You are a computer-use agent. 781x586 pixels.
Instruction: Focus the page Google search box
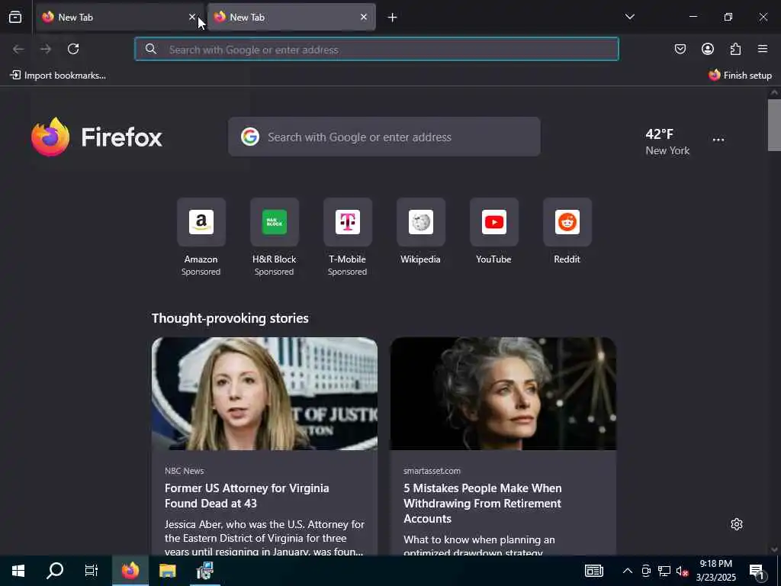384,137
